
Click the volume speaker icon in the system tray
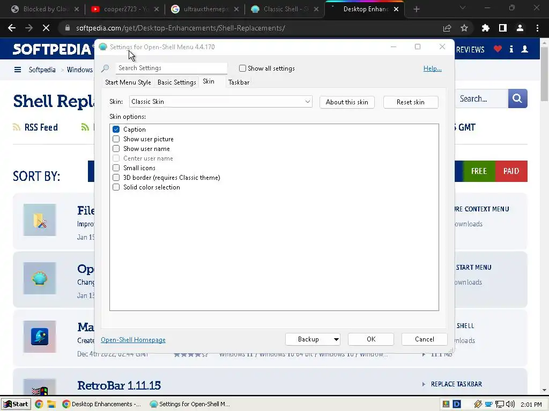tap(510, 405)
